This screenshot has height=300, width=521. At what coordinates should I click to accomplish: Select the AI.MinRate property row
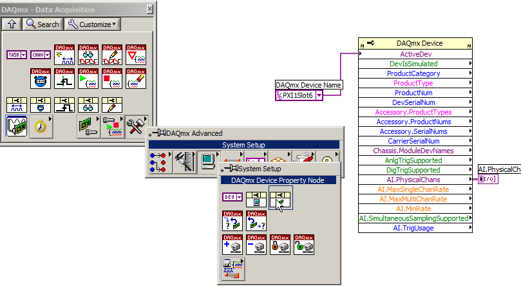[415, 209]
